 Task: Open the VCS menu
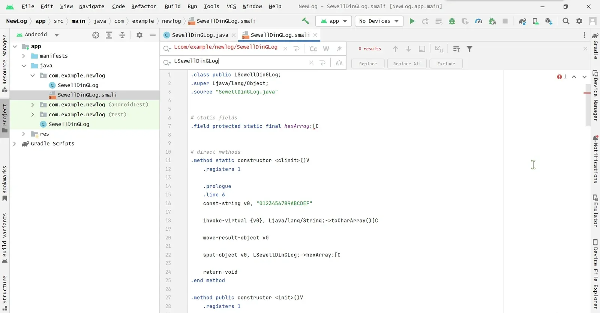click(x=231, y=6)
